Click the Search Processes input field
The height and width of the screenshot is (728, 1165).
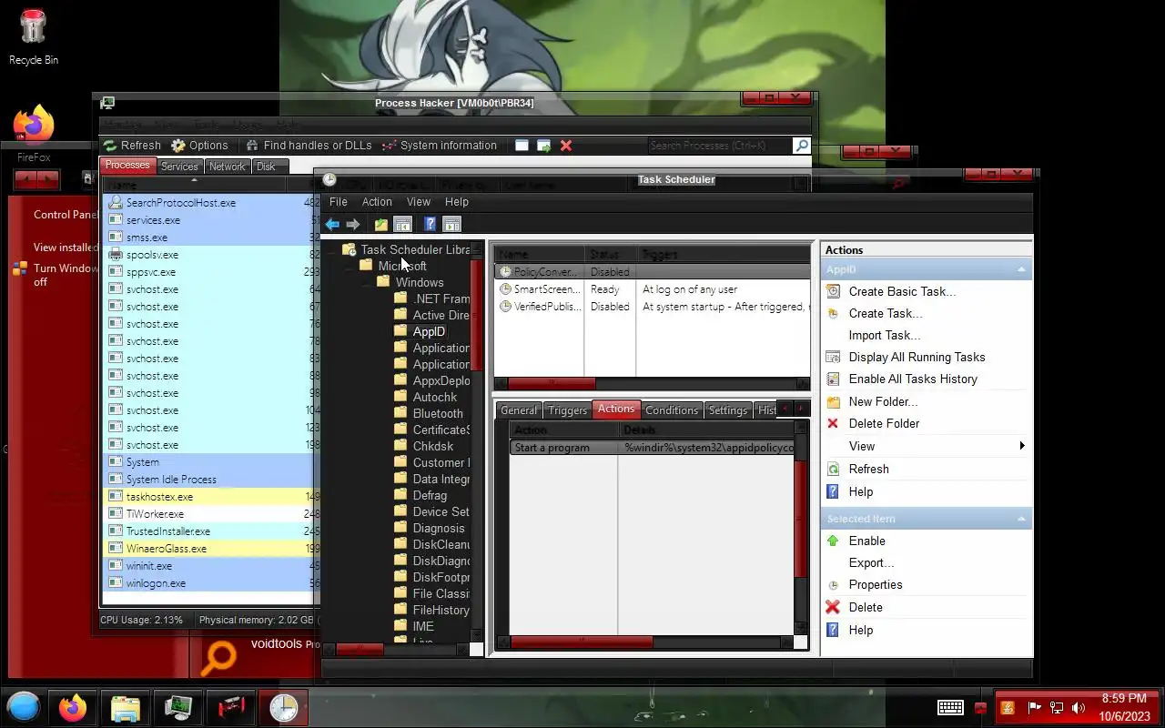pos(719,146)
